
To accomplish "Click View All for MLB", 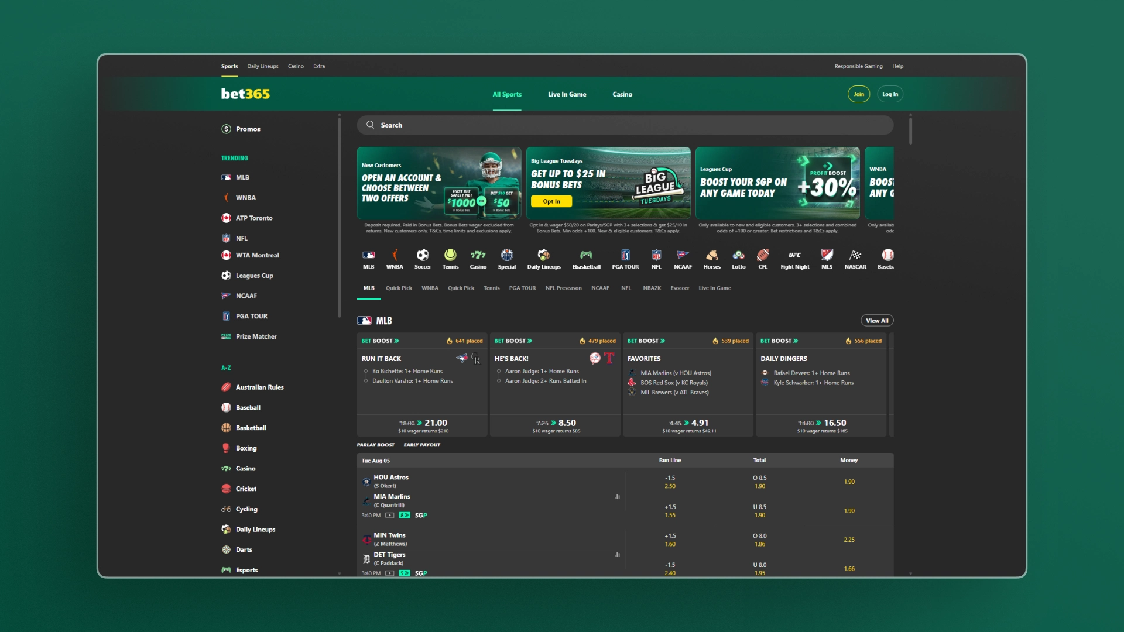I will pos(877,321).
